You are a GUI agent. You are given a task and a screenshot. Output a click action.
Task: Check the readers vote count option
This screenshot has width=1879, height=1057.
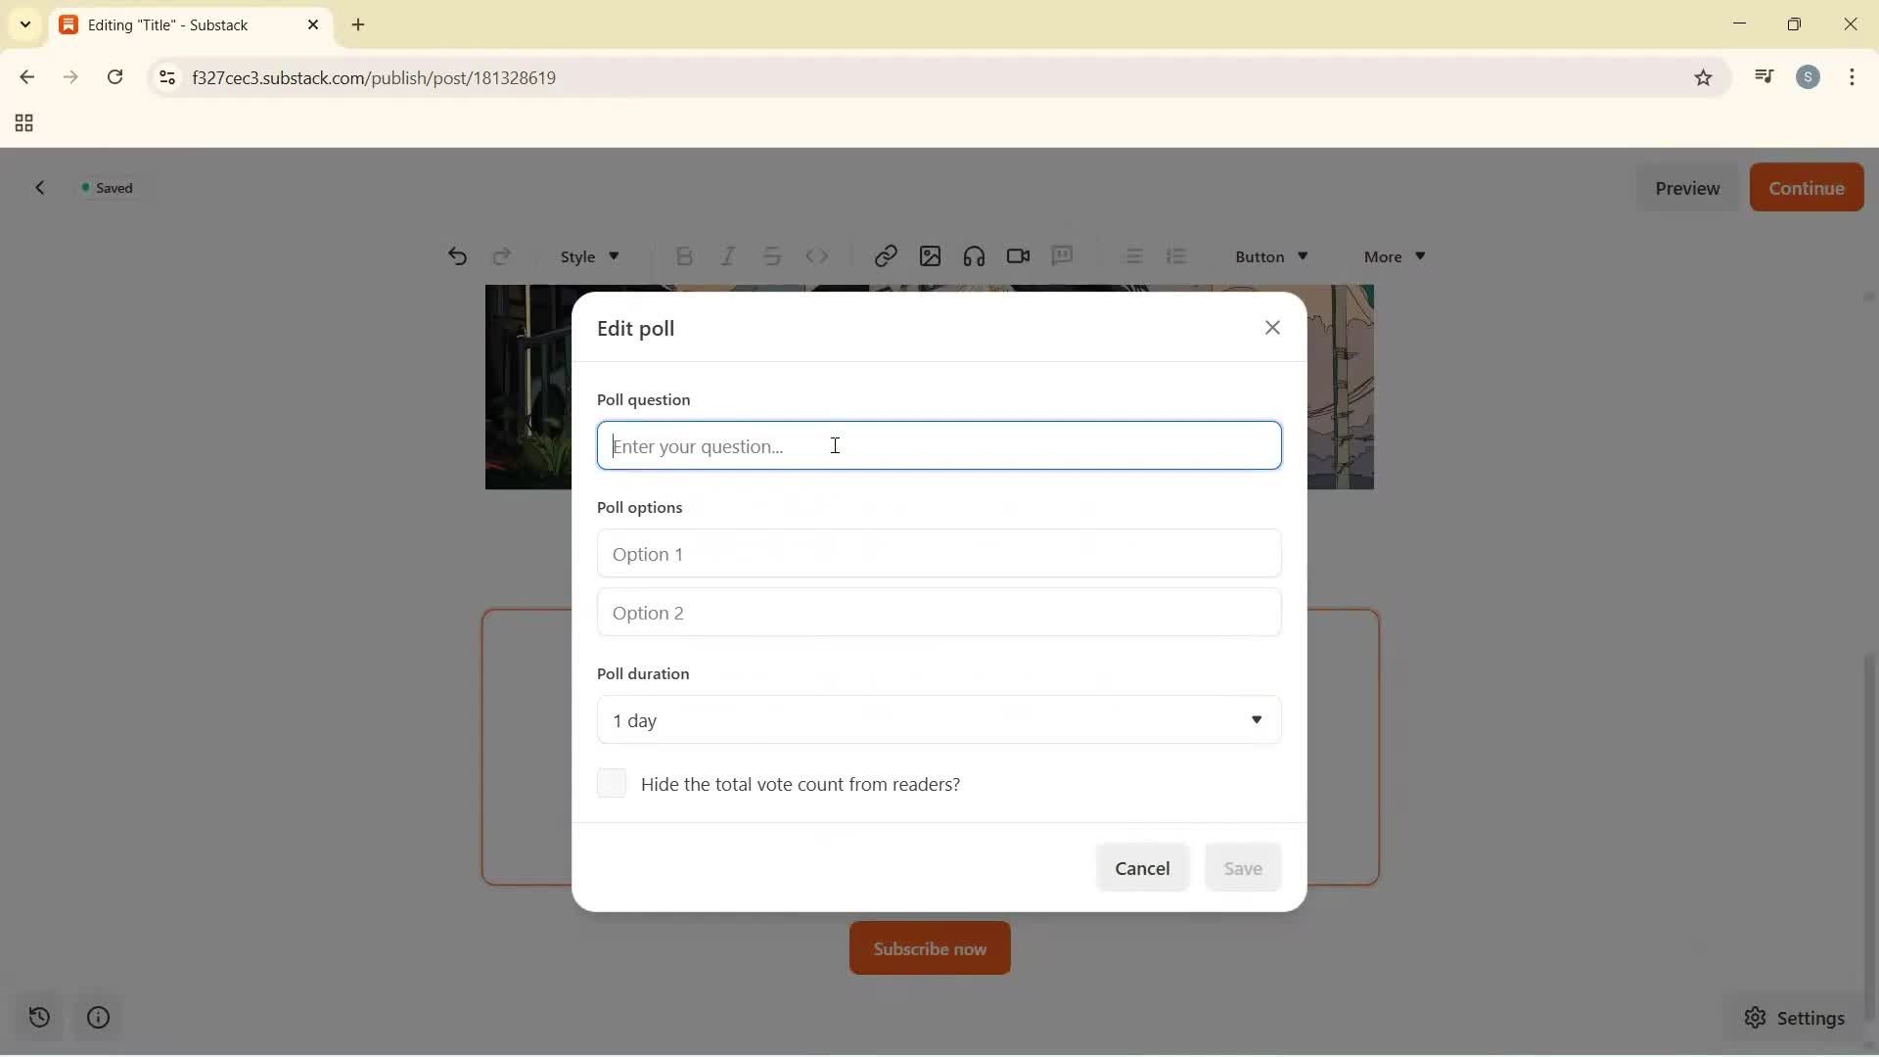[x=612, y=783]
